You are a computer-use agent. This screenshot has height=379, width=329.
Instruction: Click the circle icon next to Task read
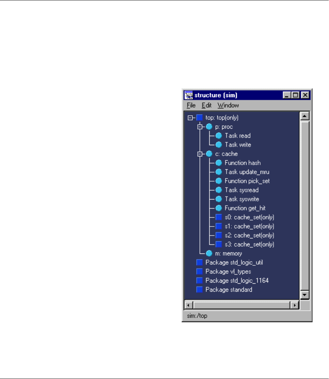219,136
